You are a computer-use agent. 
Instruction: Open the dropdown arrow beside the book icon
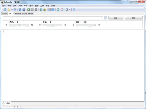[x=70, y=9]
